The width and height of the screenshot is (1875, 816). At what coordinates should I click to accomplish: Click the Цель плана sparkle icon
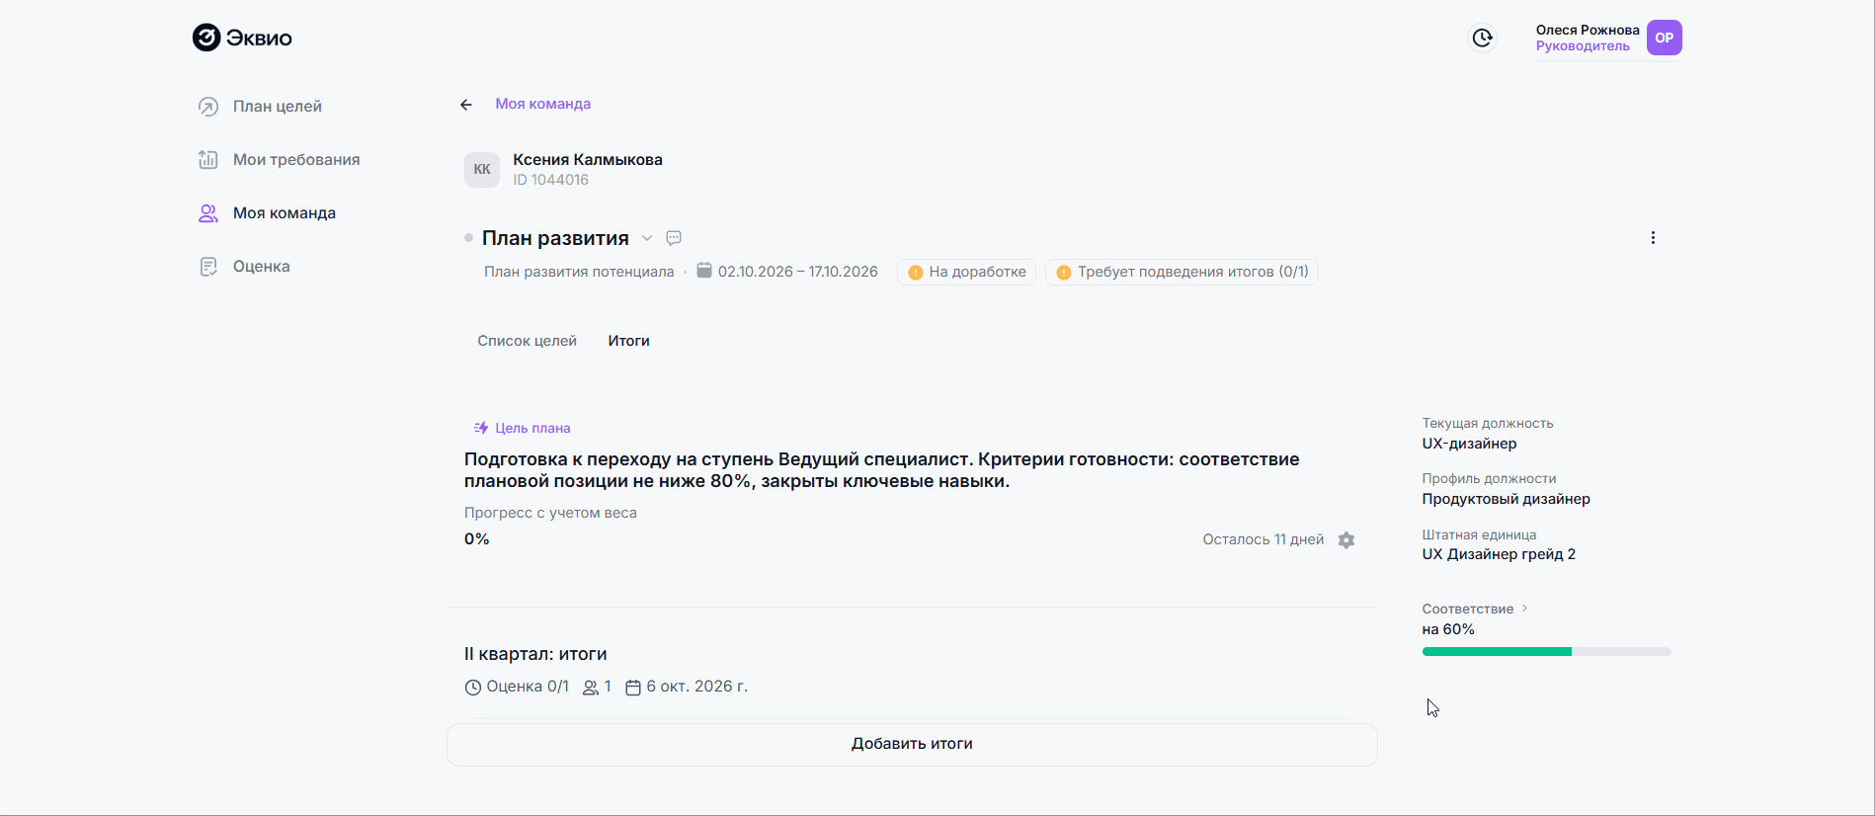(481, 428)
